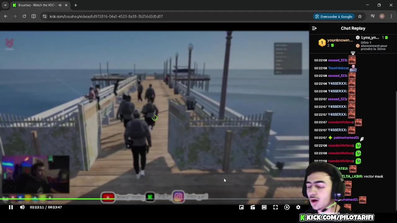Close the Boushaq tab

(66, 5)
